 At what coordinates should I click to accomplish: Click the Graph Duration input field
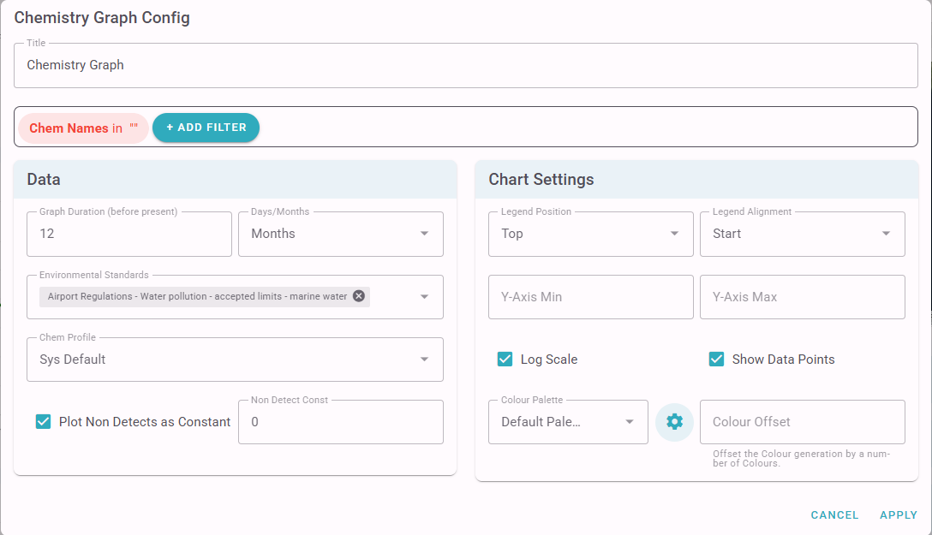tap(128, 234)
